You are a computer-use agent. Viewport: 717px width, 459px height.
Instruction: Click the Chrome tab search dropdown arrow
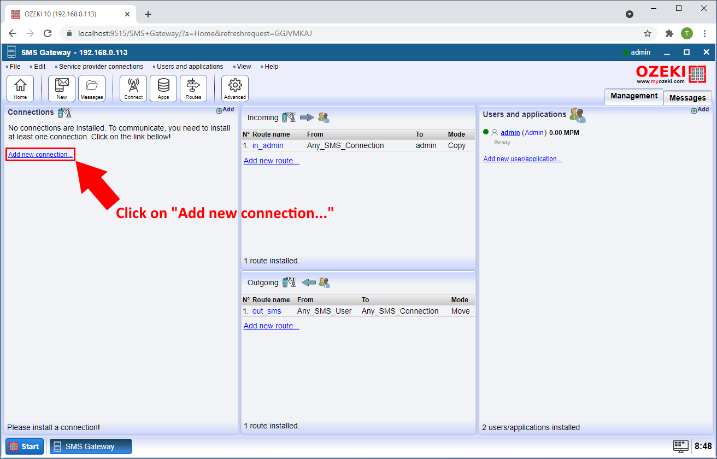(x=630, y=14)
